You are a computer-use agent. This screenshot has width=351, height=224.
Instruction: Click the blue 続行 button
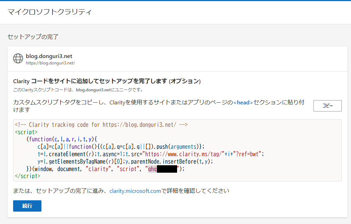(27, 206)
